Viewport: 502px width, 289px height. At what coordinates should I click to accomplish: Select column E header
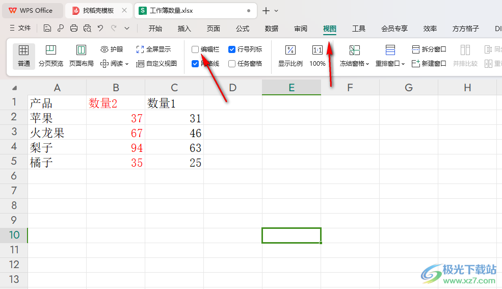coord(292,88)
